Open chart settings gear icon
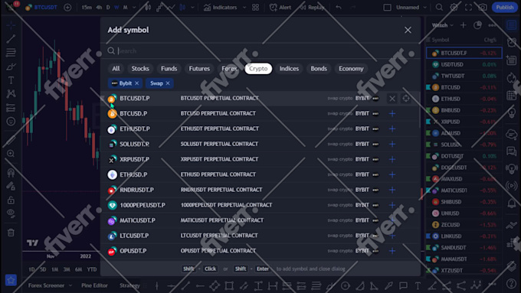 coord(454,8)
